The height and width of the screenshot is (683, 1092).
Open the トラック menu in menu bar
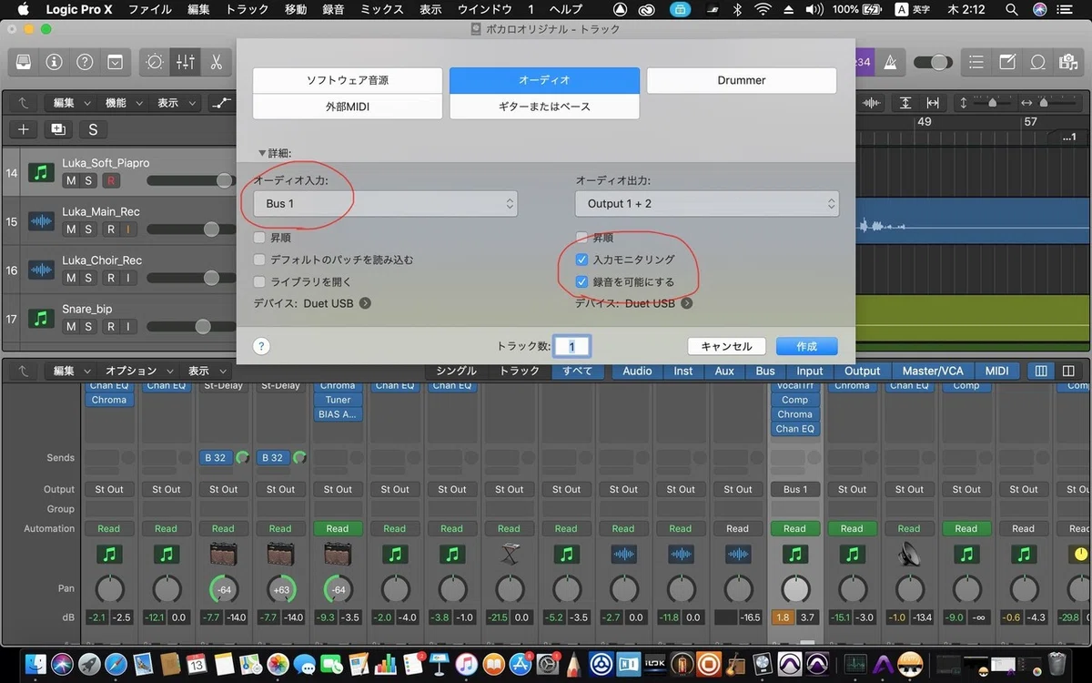(x=247, y=9)
